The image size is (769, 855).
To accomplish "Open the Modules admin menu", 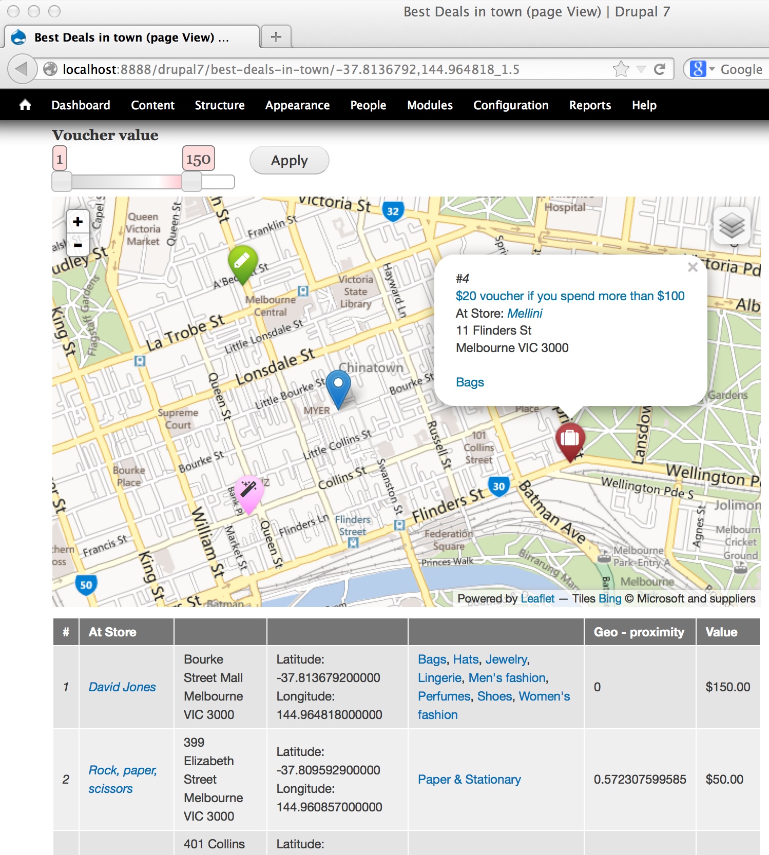I will 430,105.
